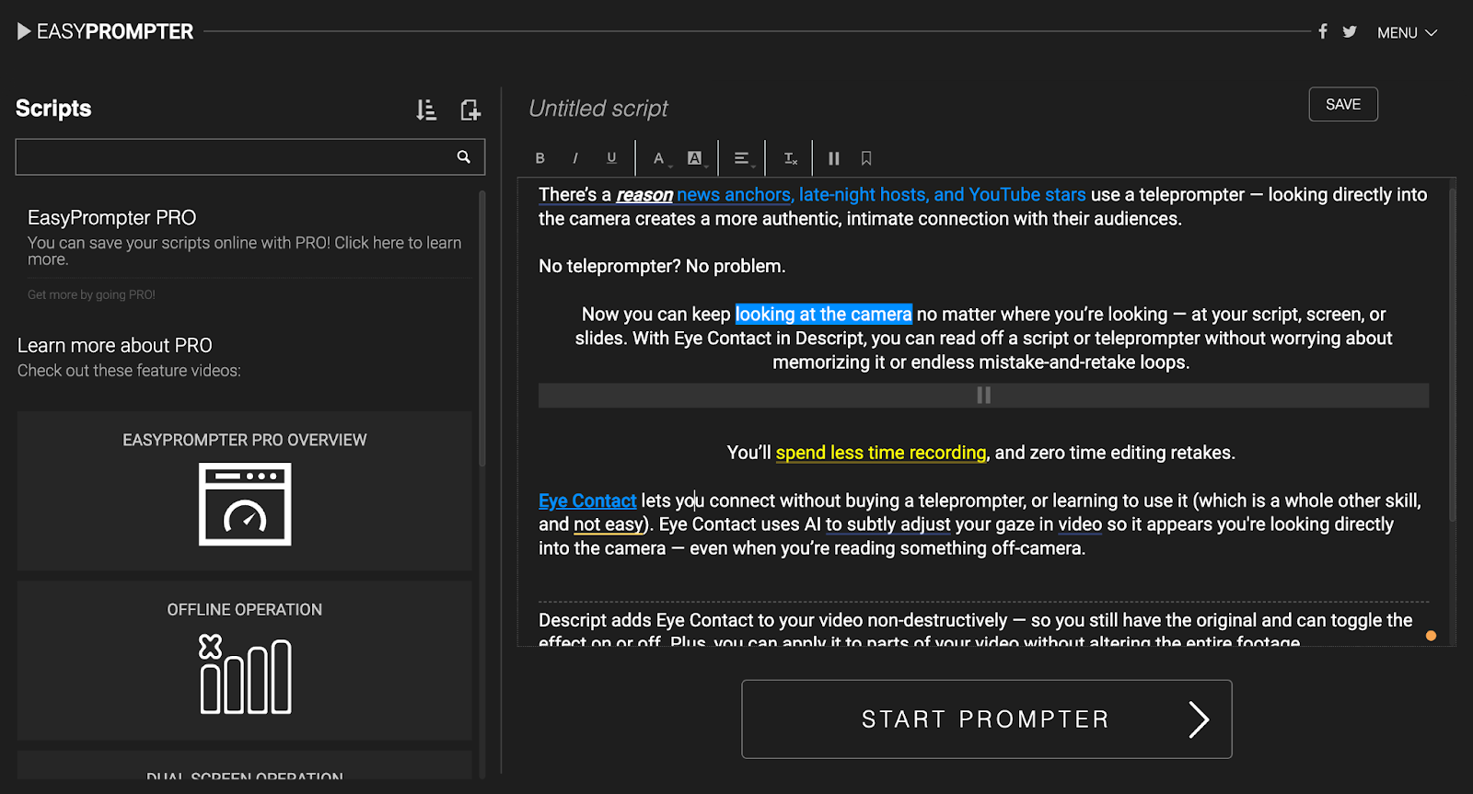Click the scripts panel scrollbar

[481, 327]
